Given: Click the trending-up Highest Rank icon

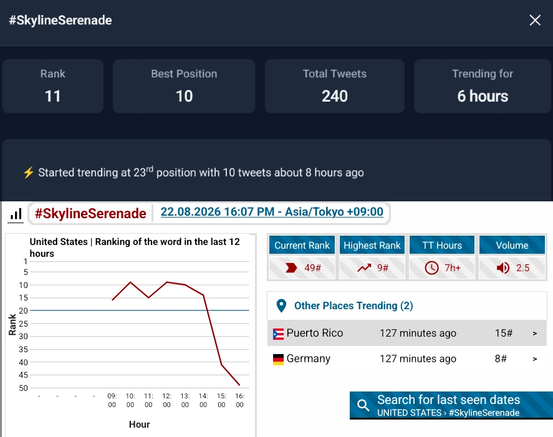Looking at the screenshot, I should pos(364,268).
